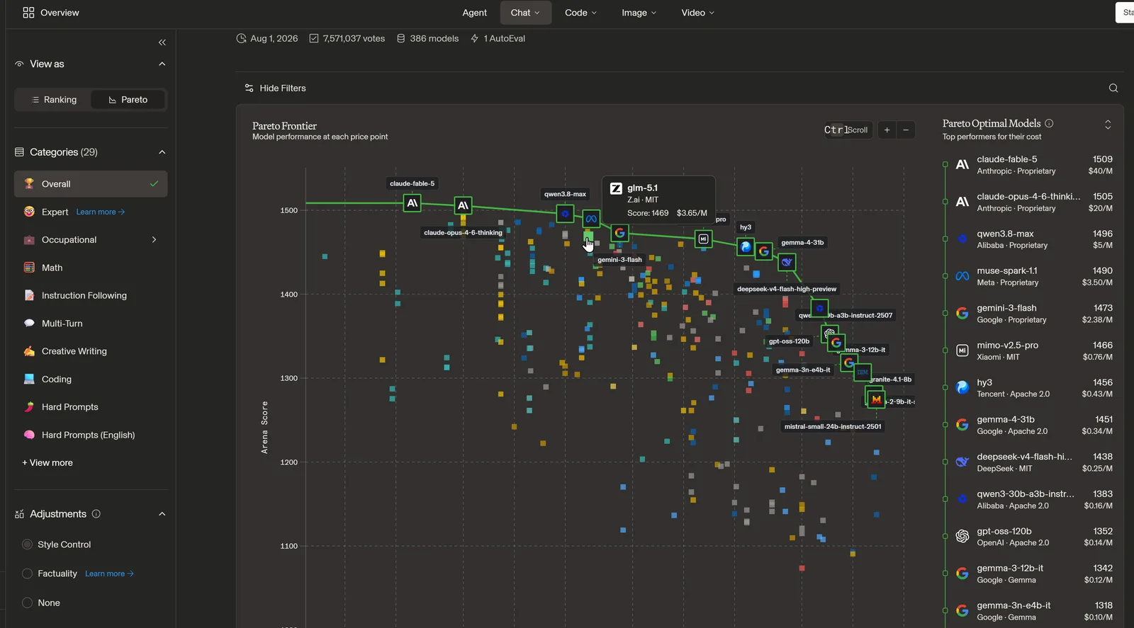The image size is (1134, 628).
Task: Select the Hard Prompts category
Action: (91, 407)
